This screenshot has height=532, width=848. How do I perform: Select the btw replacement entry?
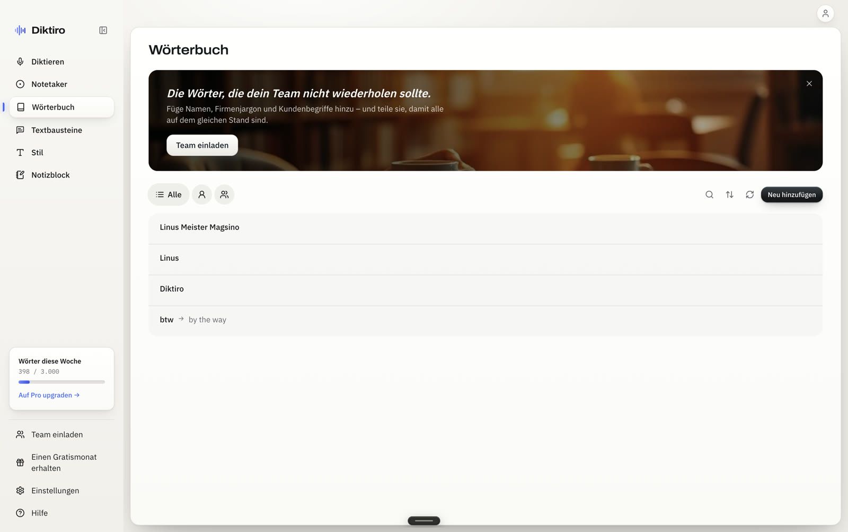(485, 320)
